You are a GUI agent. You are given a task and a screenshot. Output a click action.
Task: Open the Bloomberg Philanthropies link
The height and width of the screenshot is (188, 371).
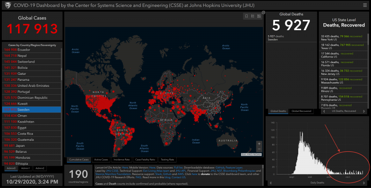coord(239,171)
